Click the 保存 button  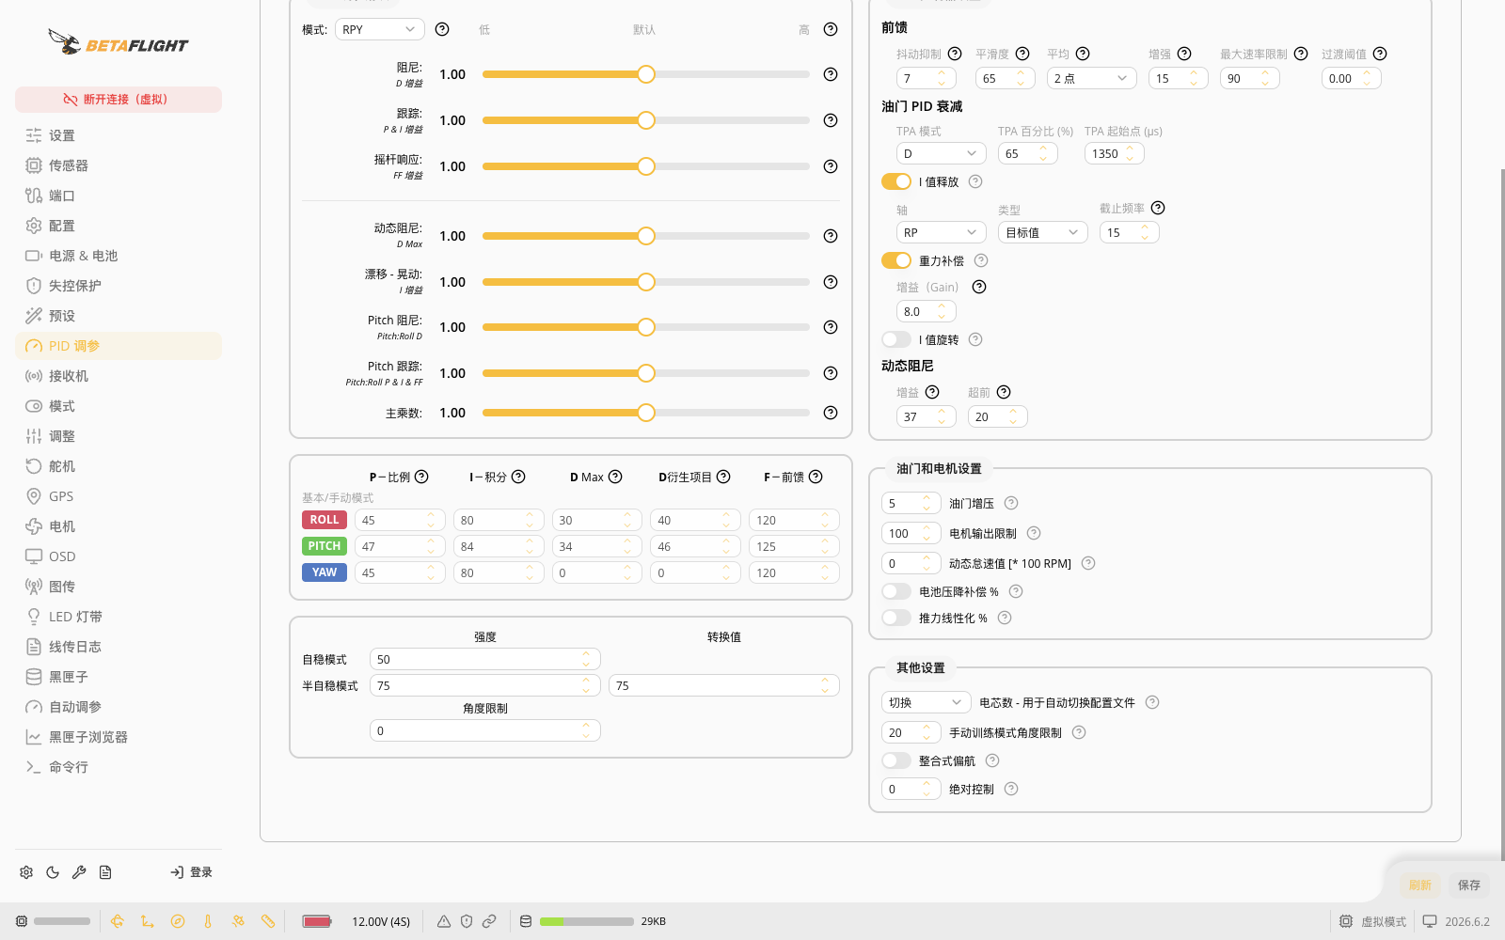(x=1469, y=885)
